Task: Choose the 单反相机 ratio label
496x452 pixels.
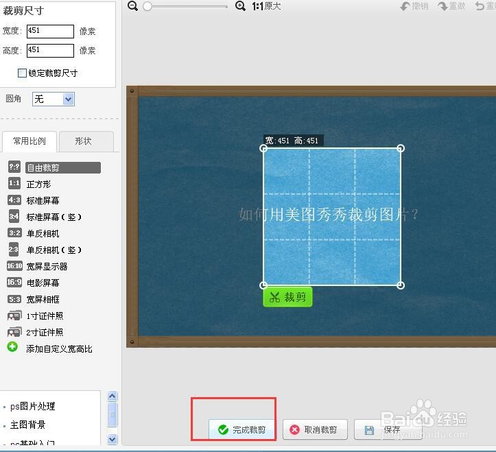Action: (43, 233)
